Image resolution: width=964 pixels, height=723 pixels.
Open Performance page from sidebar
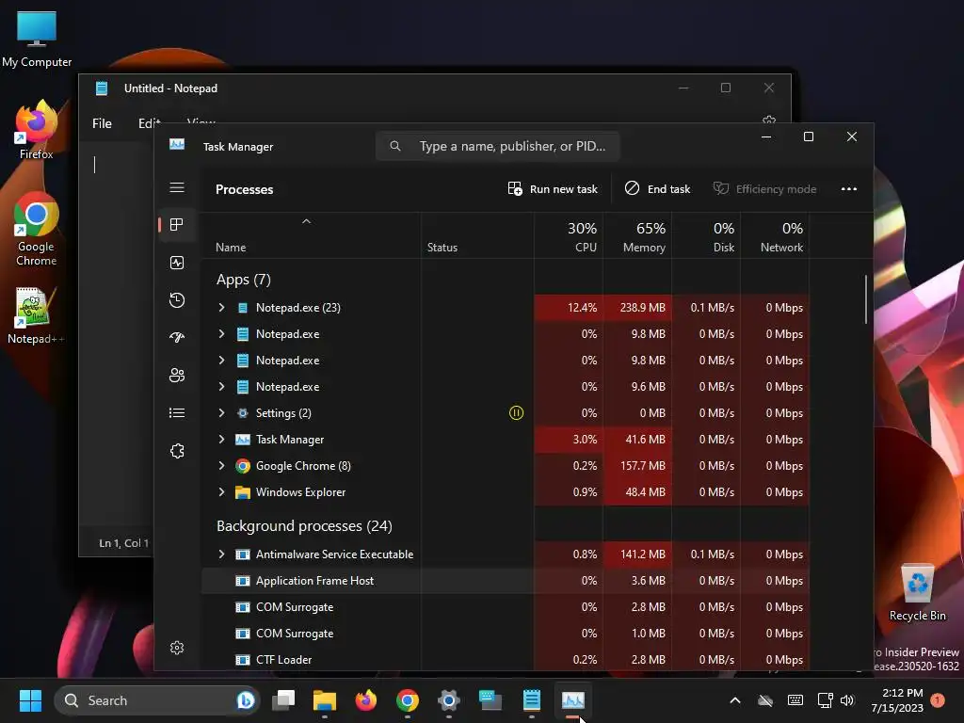[177, 264]
